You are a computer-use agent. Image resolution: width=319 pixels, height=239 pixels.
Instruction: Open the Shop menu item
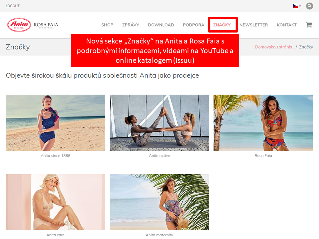coord(107,25)
